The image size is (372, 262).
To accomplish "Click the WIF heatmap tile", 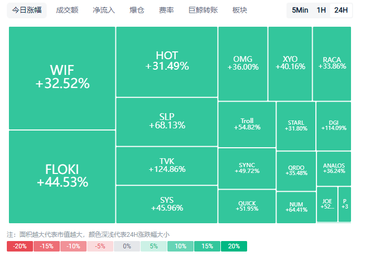I will (x=62, y=78).
